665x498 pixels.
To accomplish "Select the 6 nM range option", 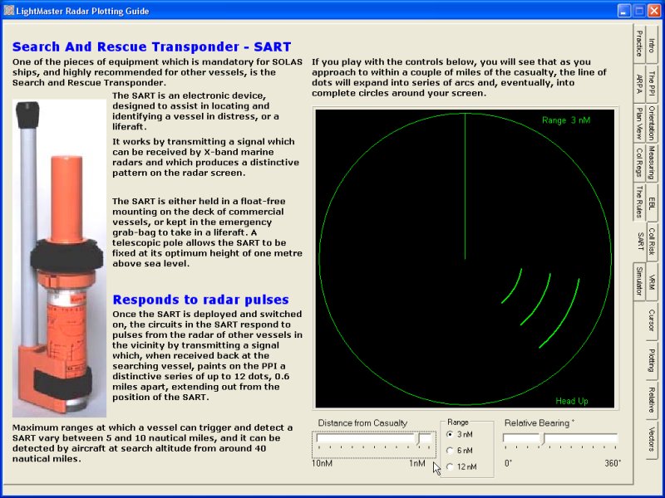I will click(451, 451).
